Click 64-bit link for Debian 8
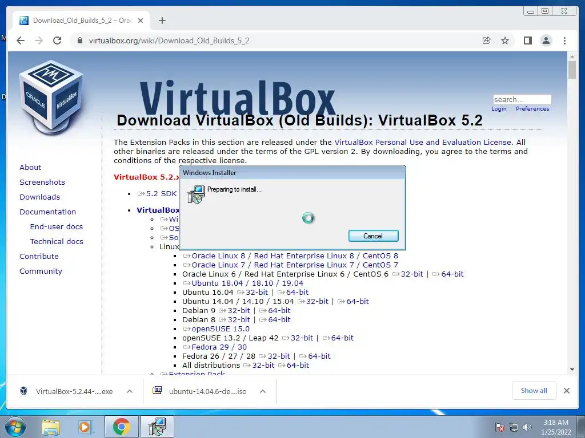 (x=275, y=319)
